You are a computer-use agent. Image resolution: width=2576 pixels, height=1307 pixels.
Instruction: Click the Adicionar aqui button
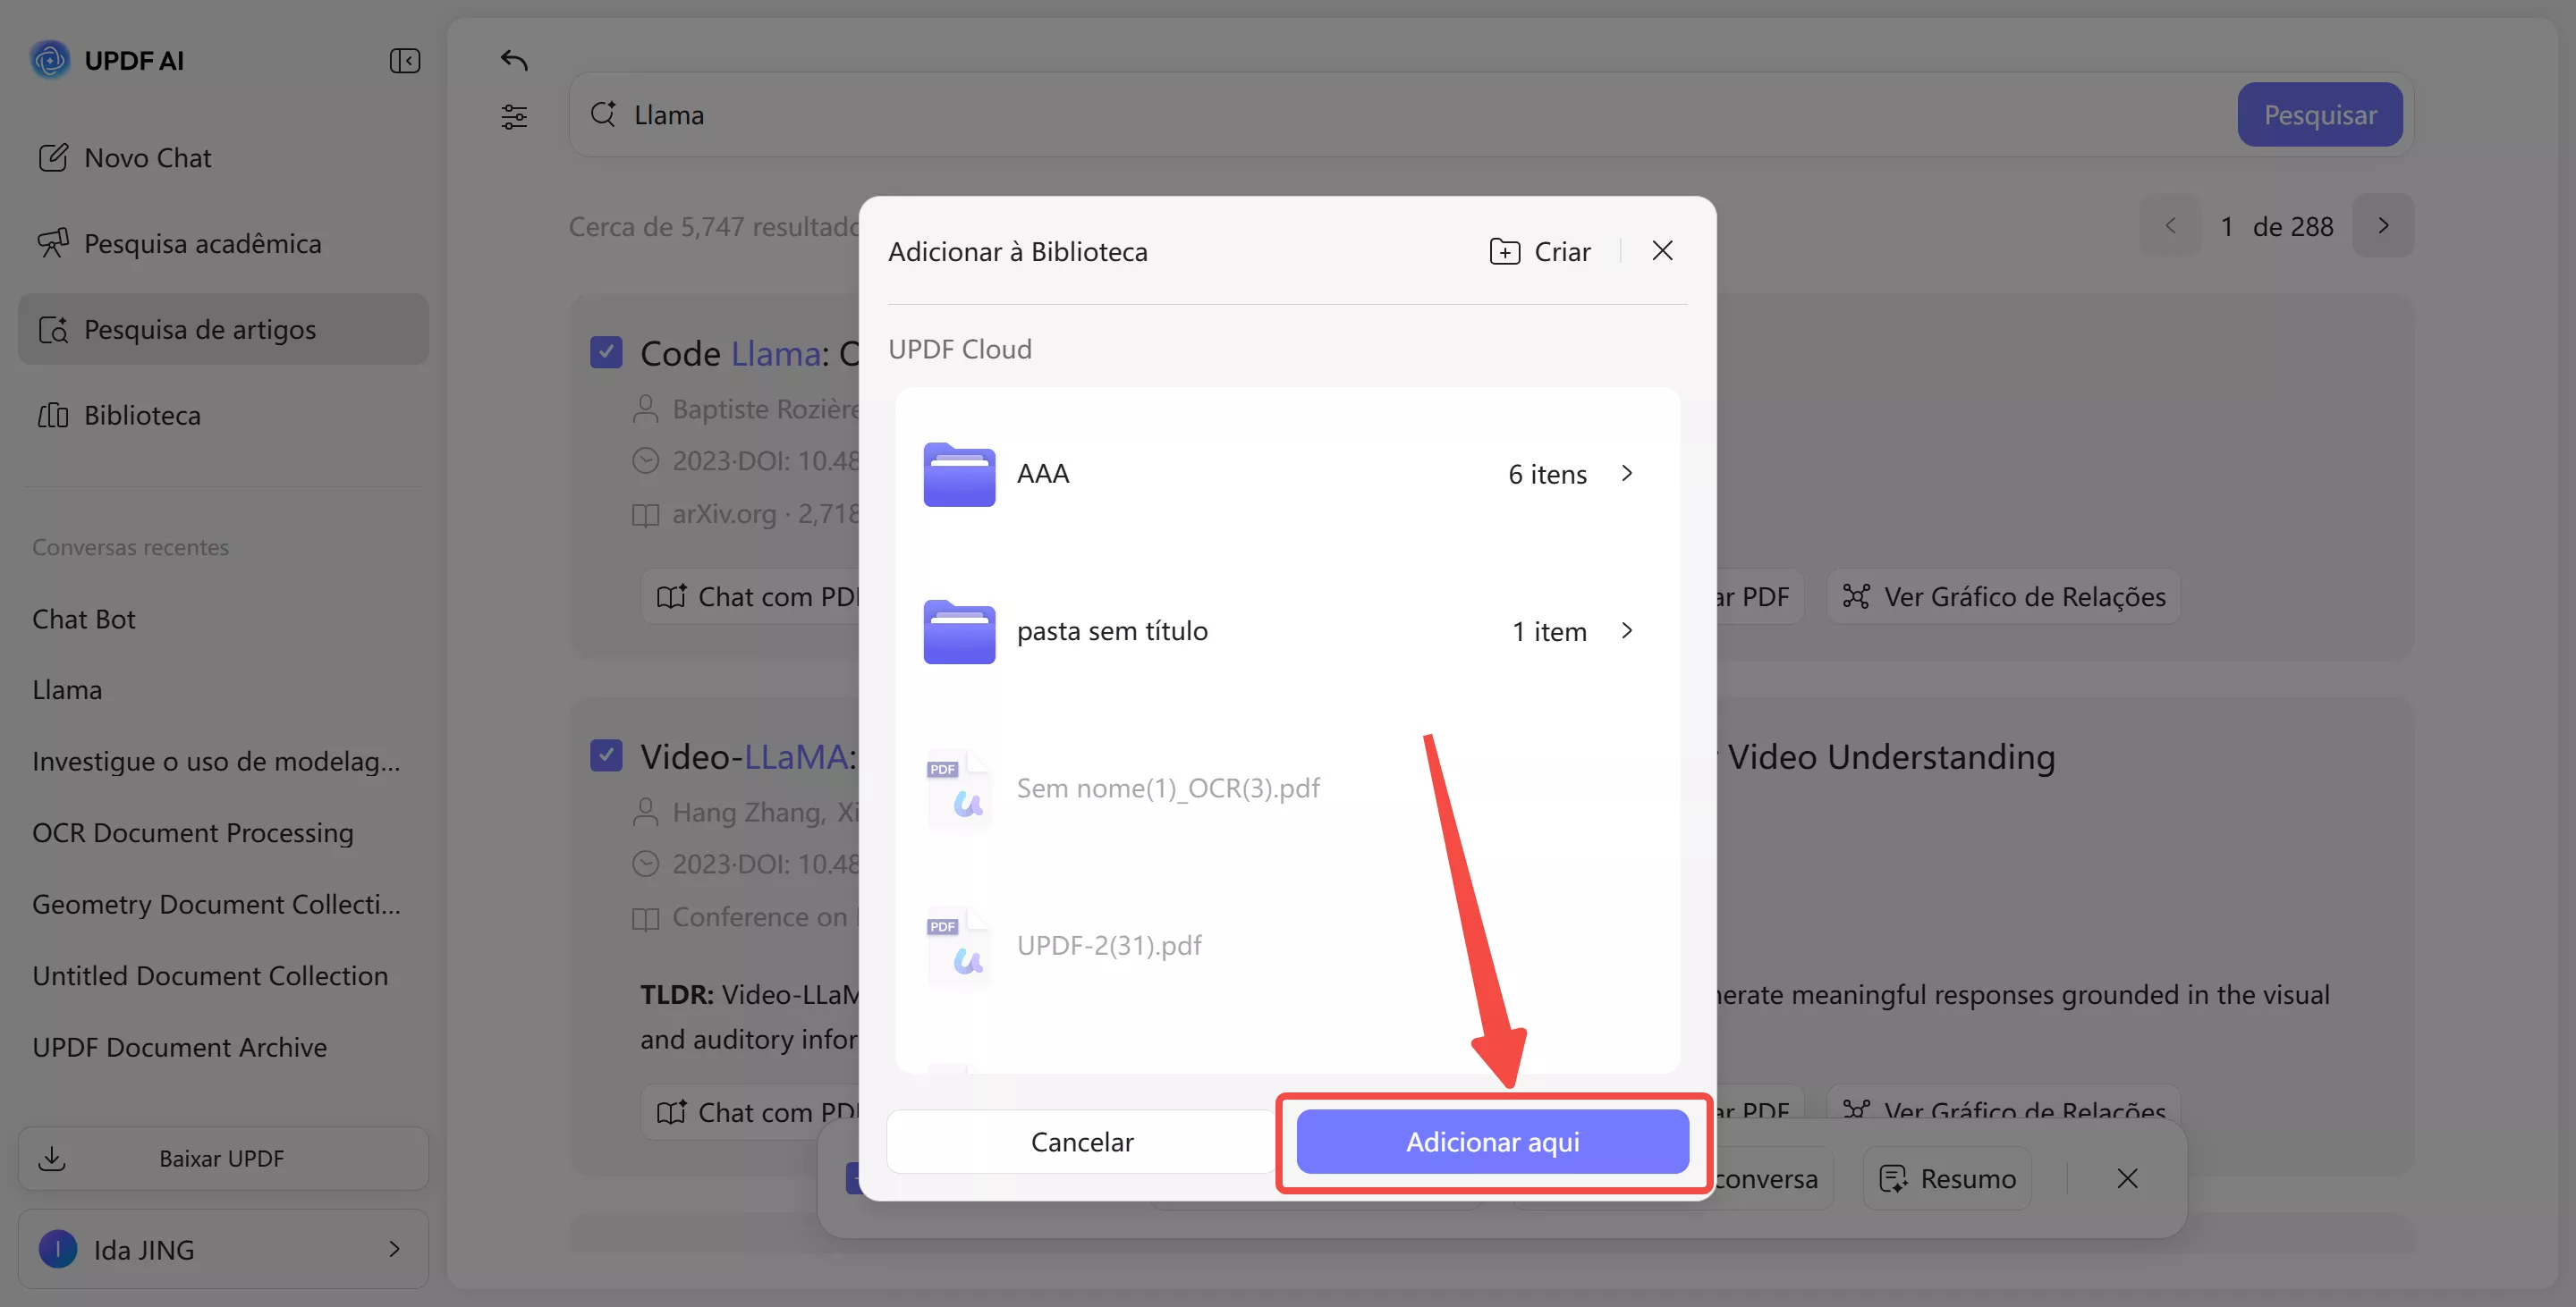[1492, 1143]
